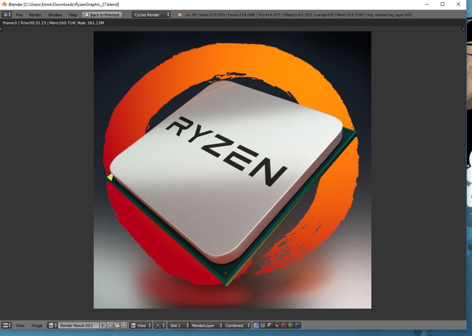Open the Image menu in bottom bar
This screenshot has height=336, width=472.
(37, 326)
